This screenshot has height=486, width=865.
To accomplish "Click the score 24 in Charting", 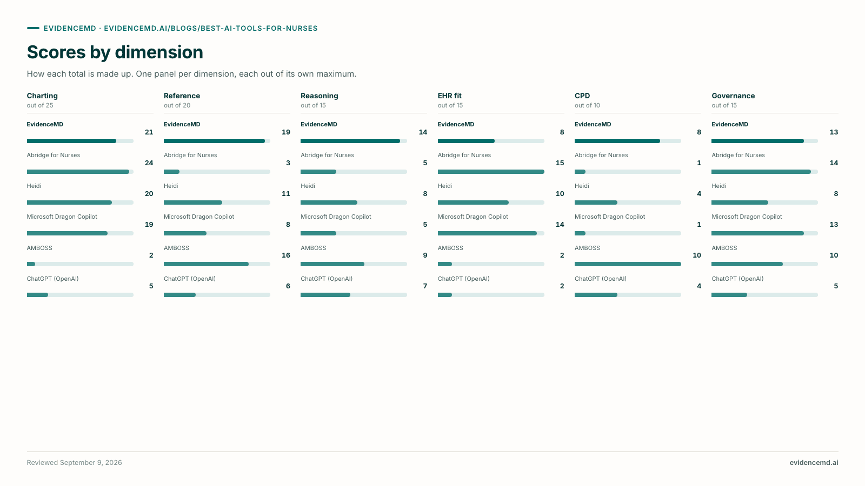I will [149, 163].
